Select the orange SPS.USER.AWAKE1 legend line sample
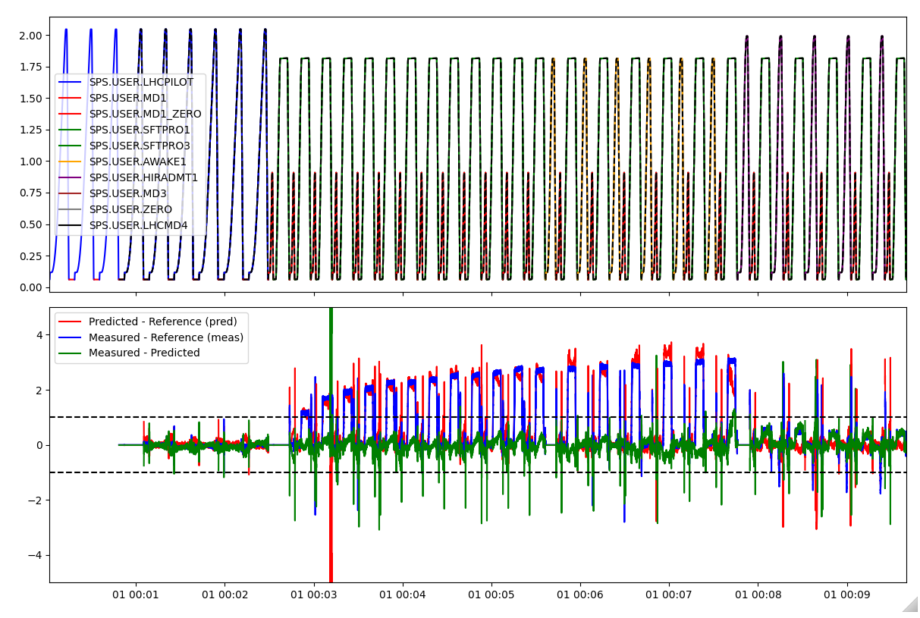 pos(71,162)
